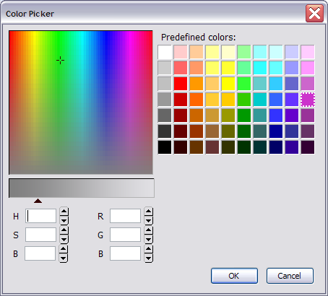This screenshot has width=328, height=296.
Task: Increase the H hue value with up arrow
Action: click(x=64, y=212)
